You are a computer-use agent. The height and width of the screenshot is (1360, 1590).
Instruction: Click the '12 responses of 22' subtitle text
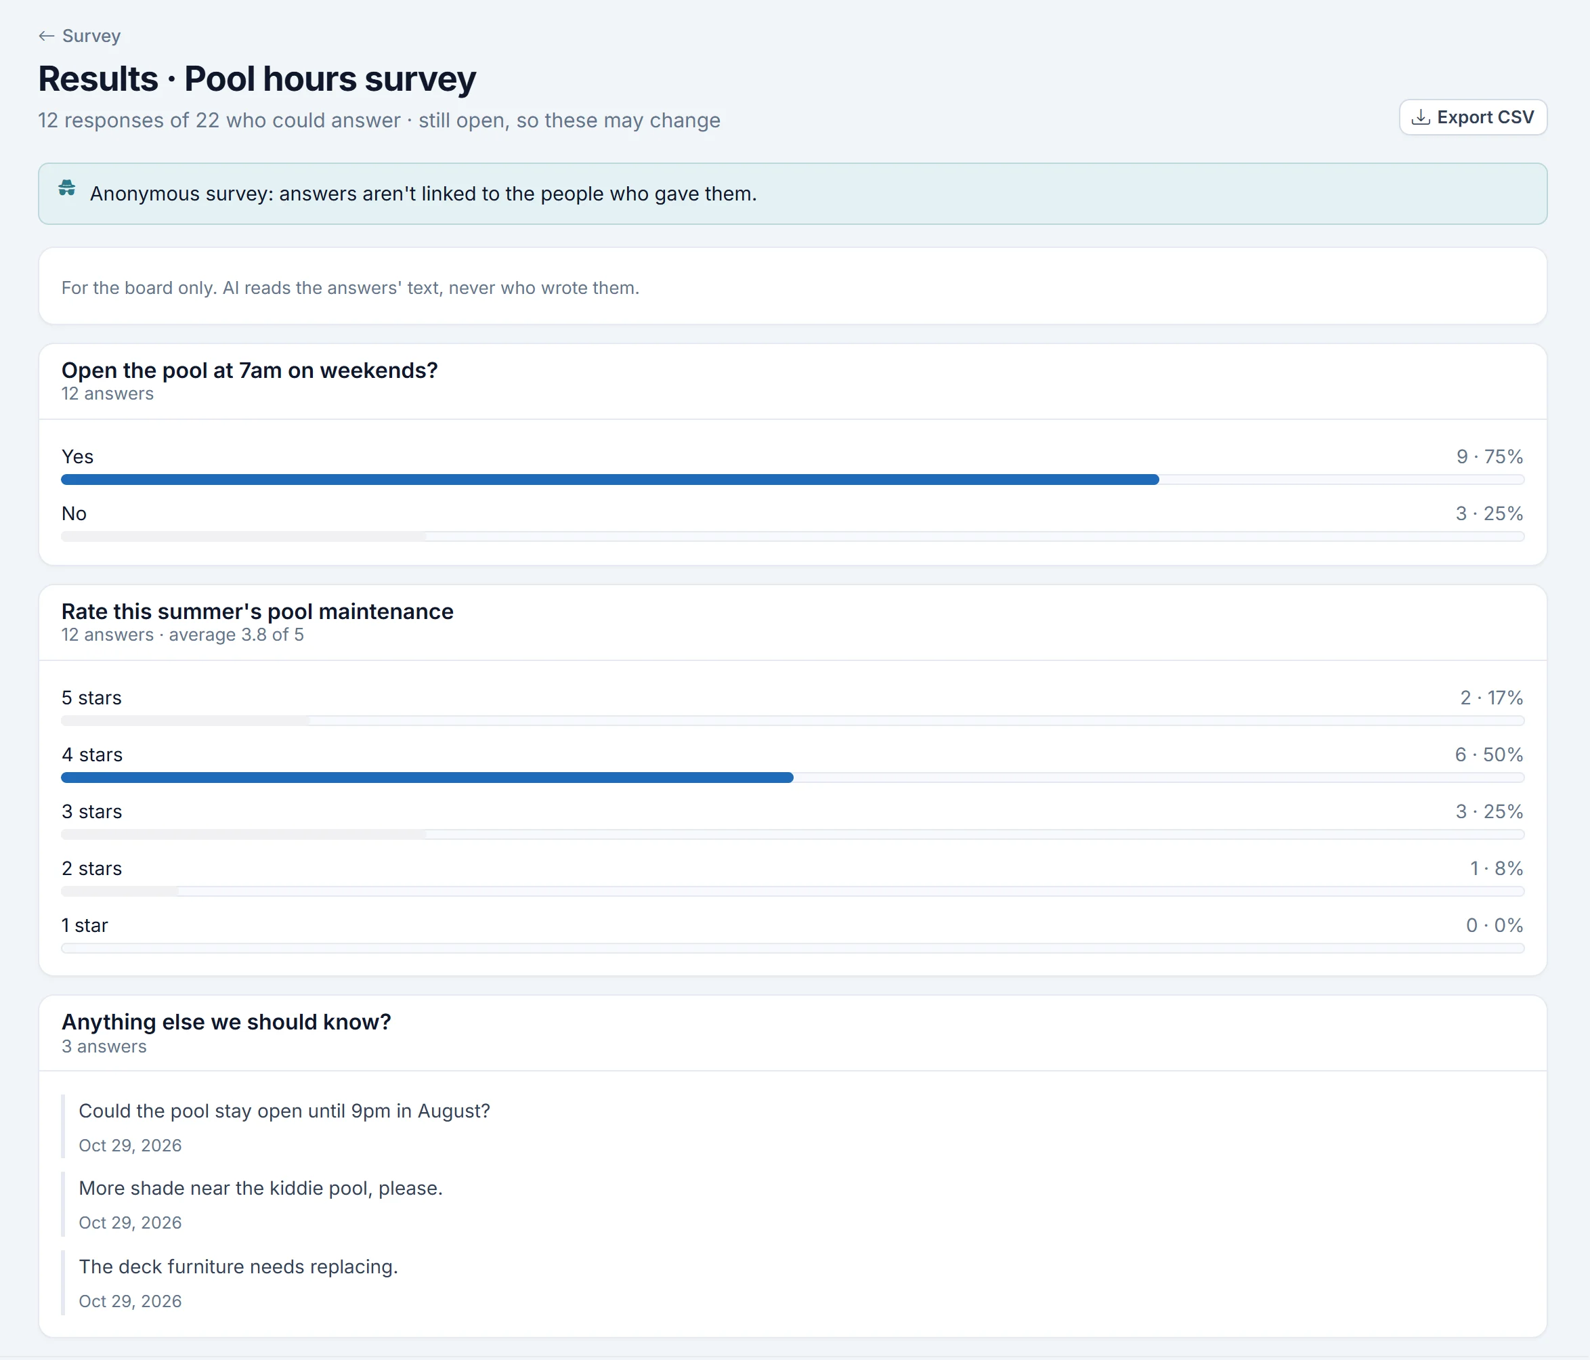pos(379,121)
